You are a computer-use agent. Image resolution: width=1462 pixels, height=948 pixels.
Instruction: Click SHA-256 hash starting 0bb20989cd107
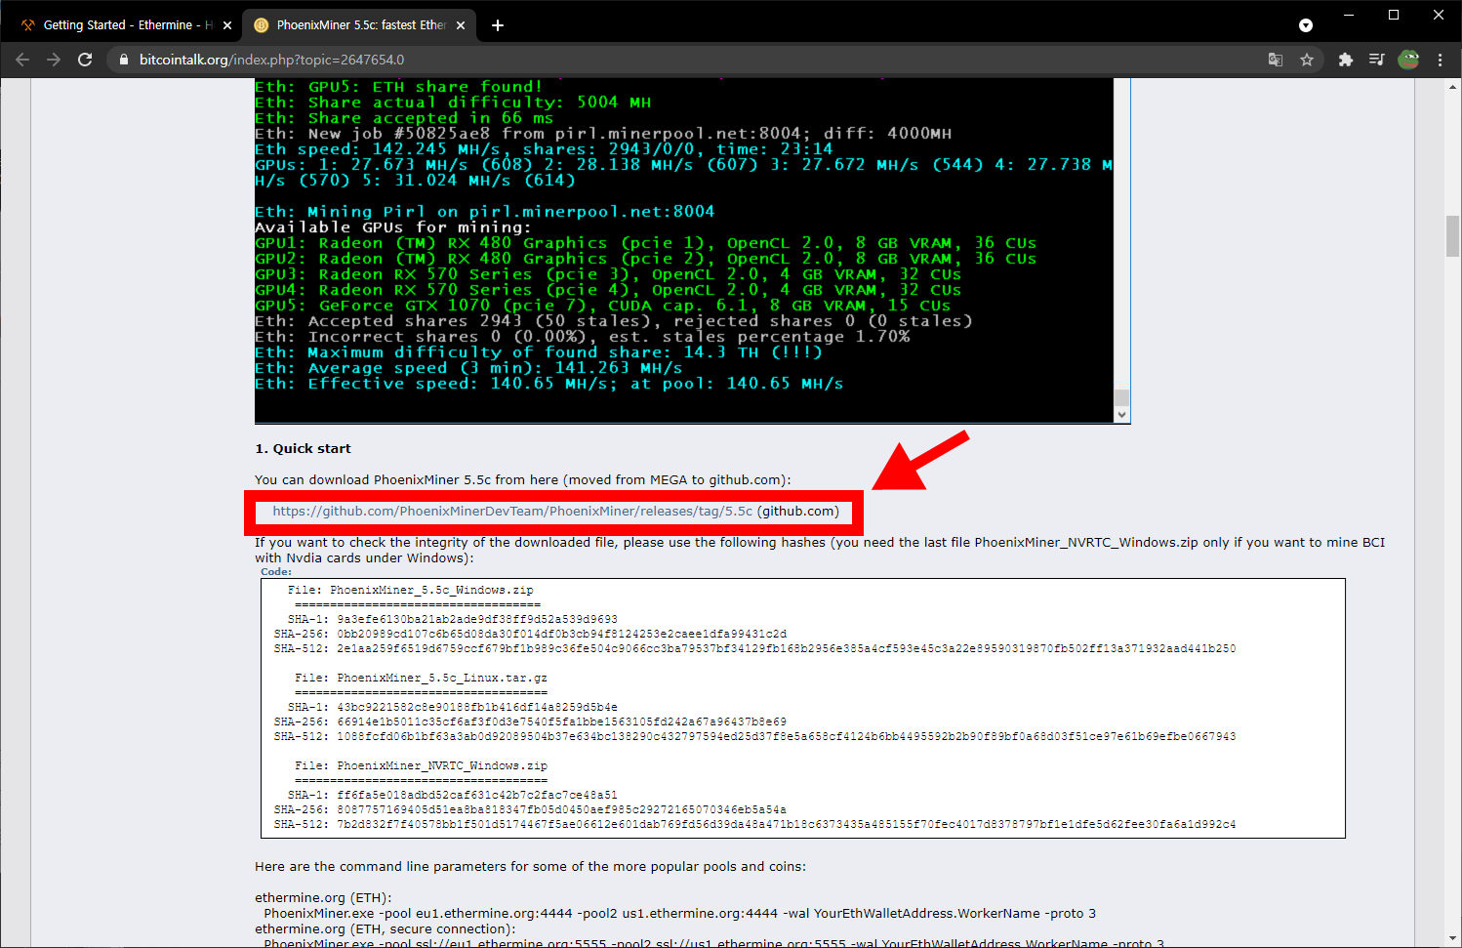pos(561,634)
